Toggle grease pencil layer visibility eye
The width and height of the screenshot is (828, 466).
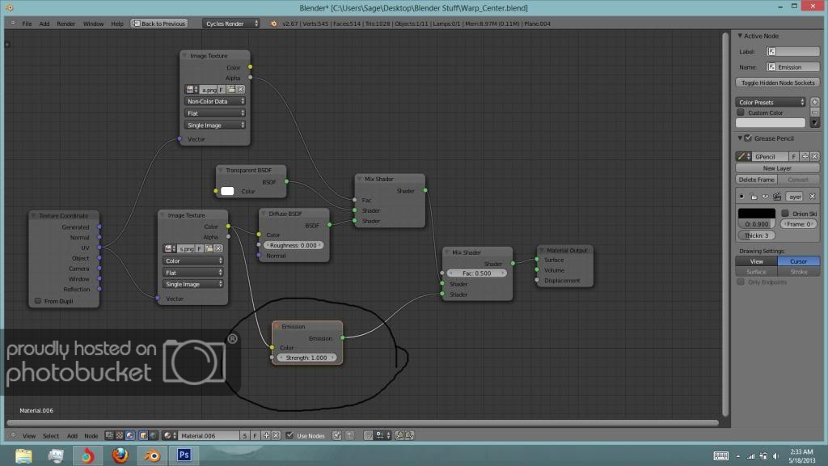[765, 197]
